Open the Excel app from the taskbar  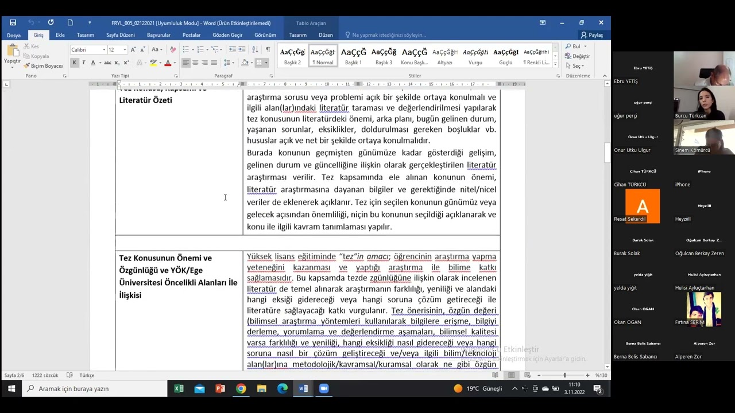click(179, 388)
